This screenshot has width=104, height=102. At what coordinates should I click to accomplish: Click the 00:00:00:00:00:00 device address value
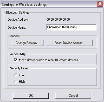58,20
